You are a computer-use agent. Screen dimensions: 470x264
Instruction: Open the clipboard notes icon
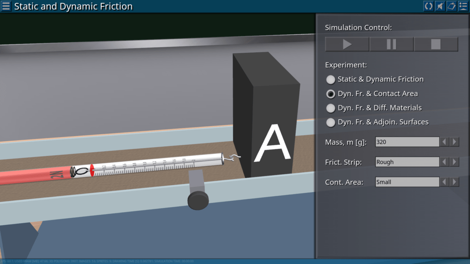(451, 6)
